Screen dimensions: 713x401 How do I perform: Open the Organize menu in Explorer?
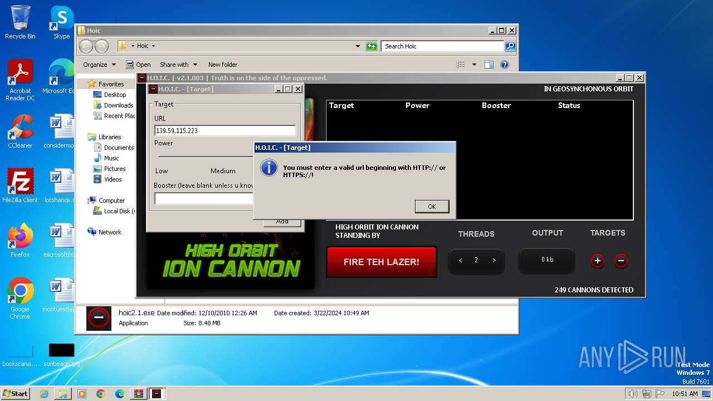click(x=99, y=65)
